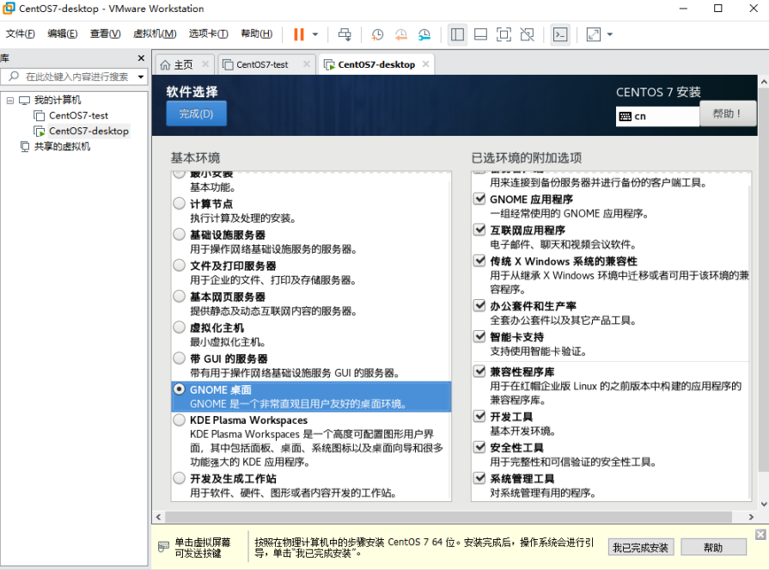Open the console view toolbar icon
Viewport: 769px width, 570px height.
click(560, 34)
